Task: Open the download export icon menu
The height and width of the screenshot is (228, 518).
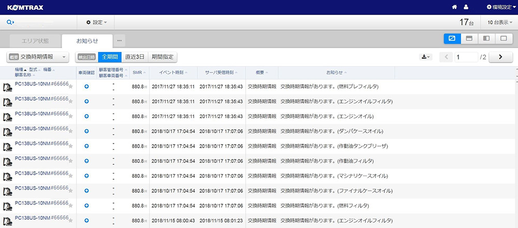Action: point(425,57)
